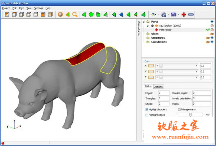
Task: Click the orange part icon beside sau_broken
Action: (156, 26)
